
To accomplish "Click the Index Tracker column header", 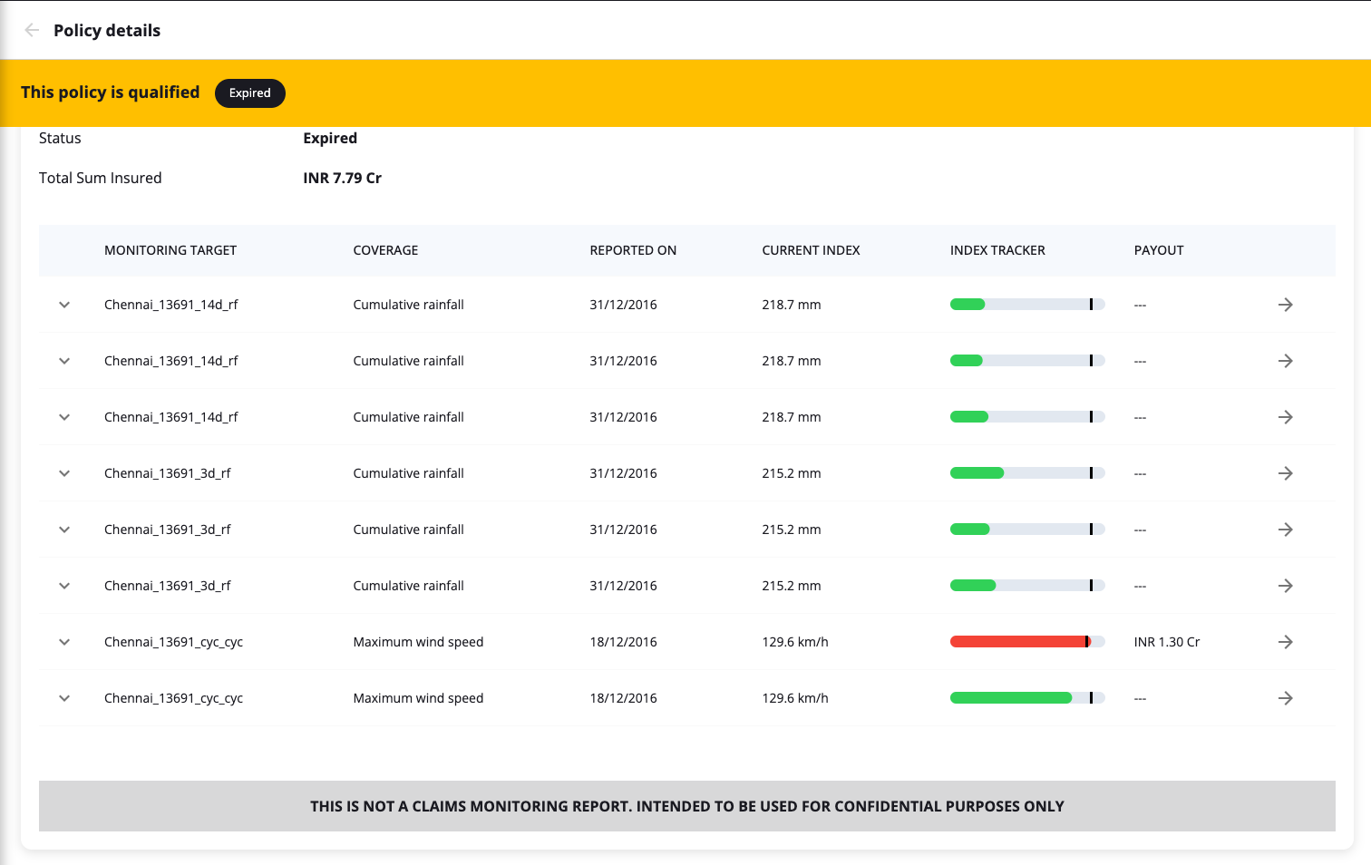I will click(x=997, y=250).
